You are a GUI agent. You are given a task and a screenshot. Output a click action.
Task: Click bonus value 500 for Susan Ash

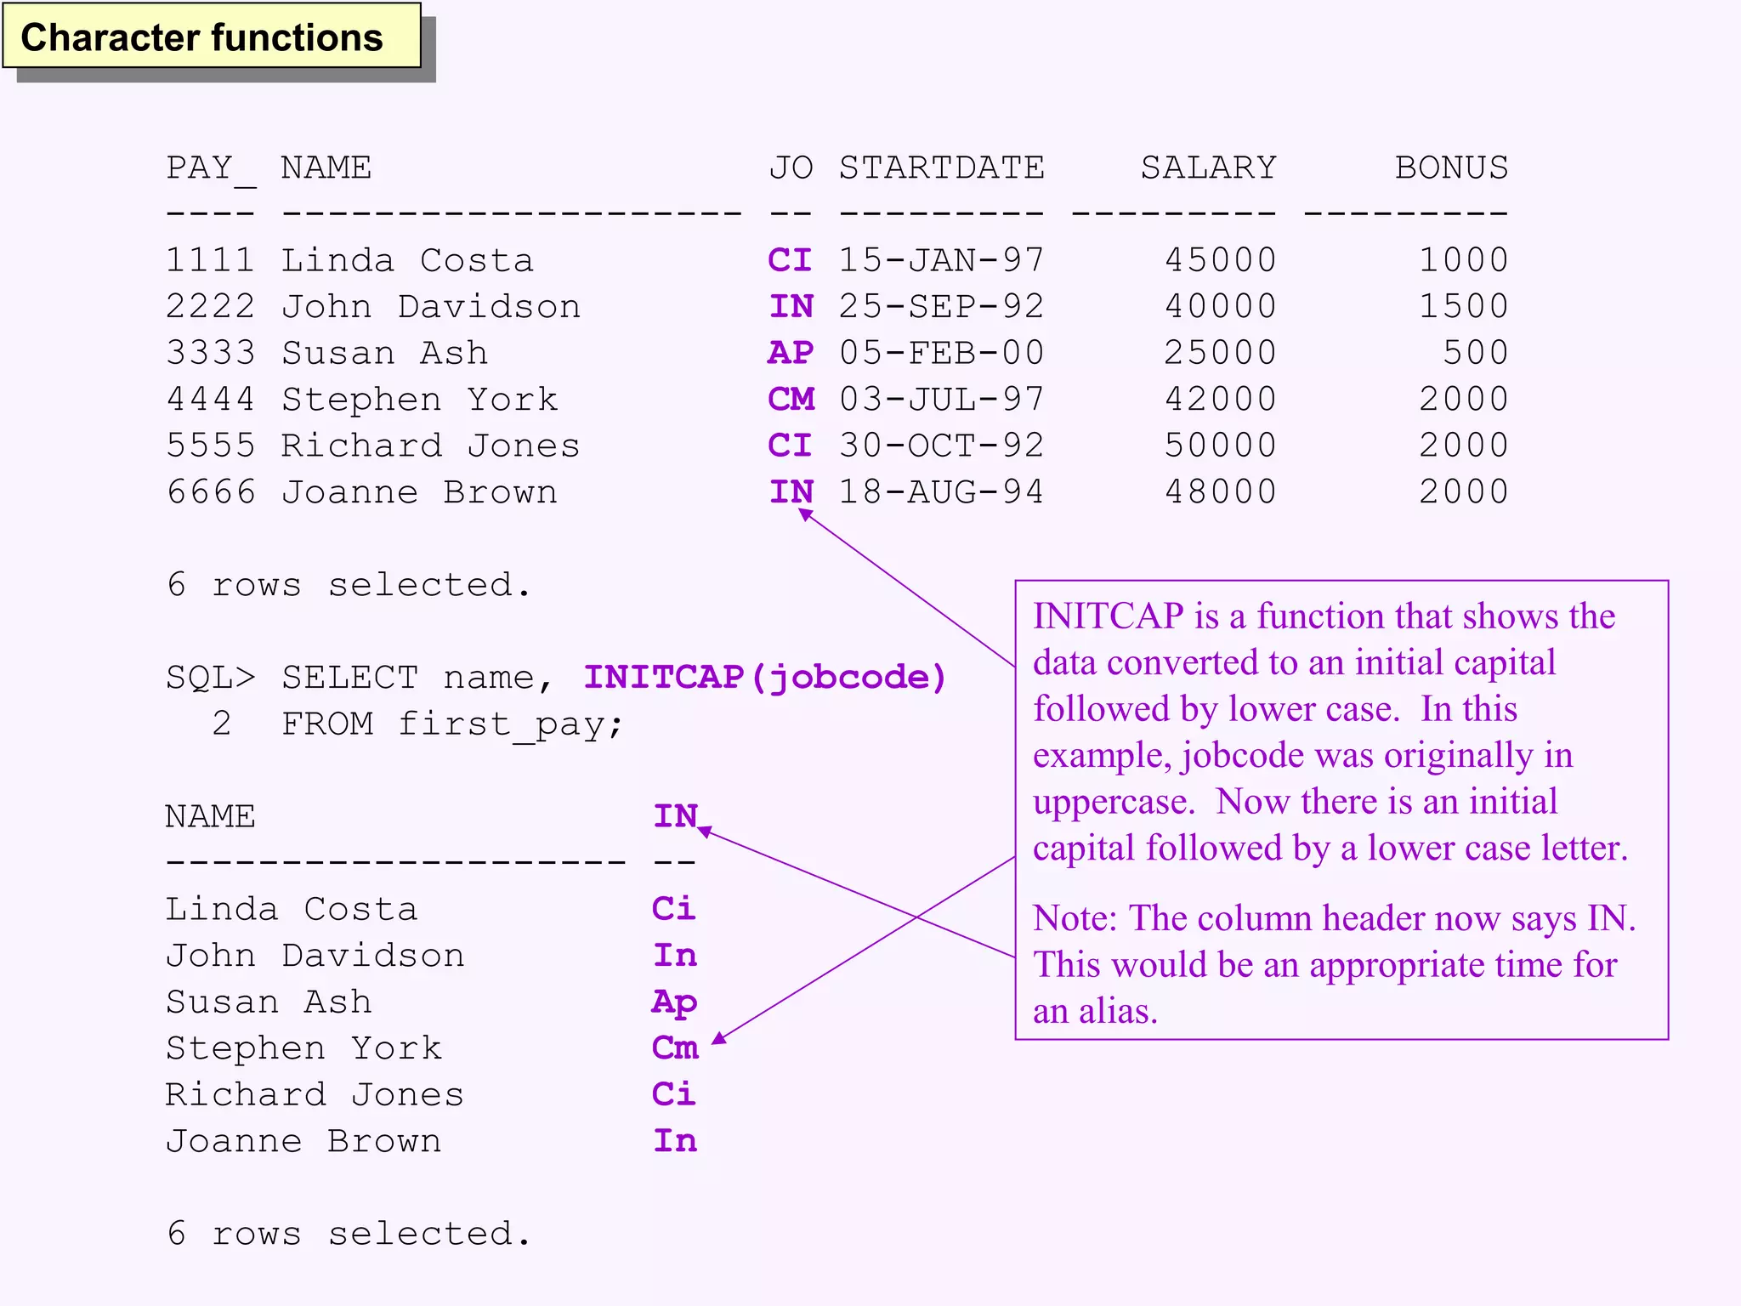pos(1475,353)
